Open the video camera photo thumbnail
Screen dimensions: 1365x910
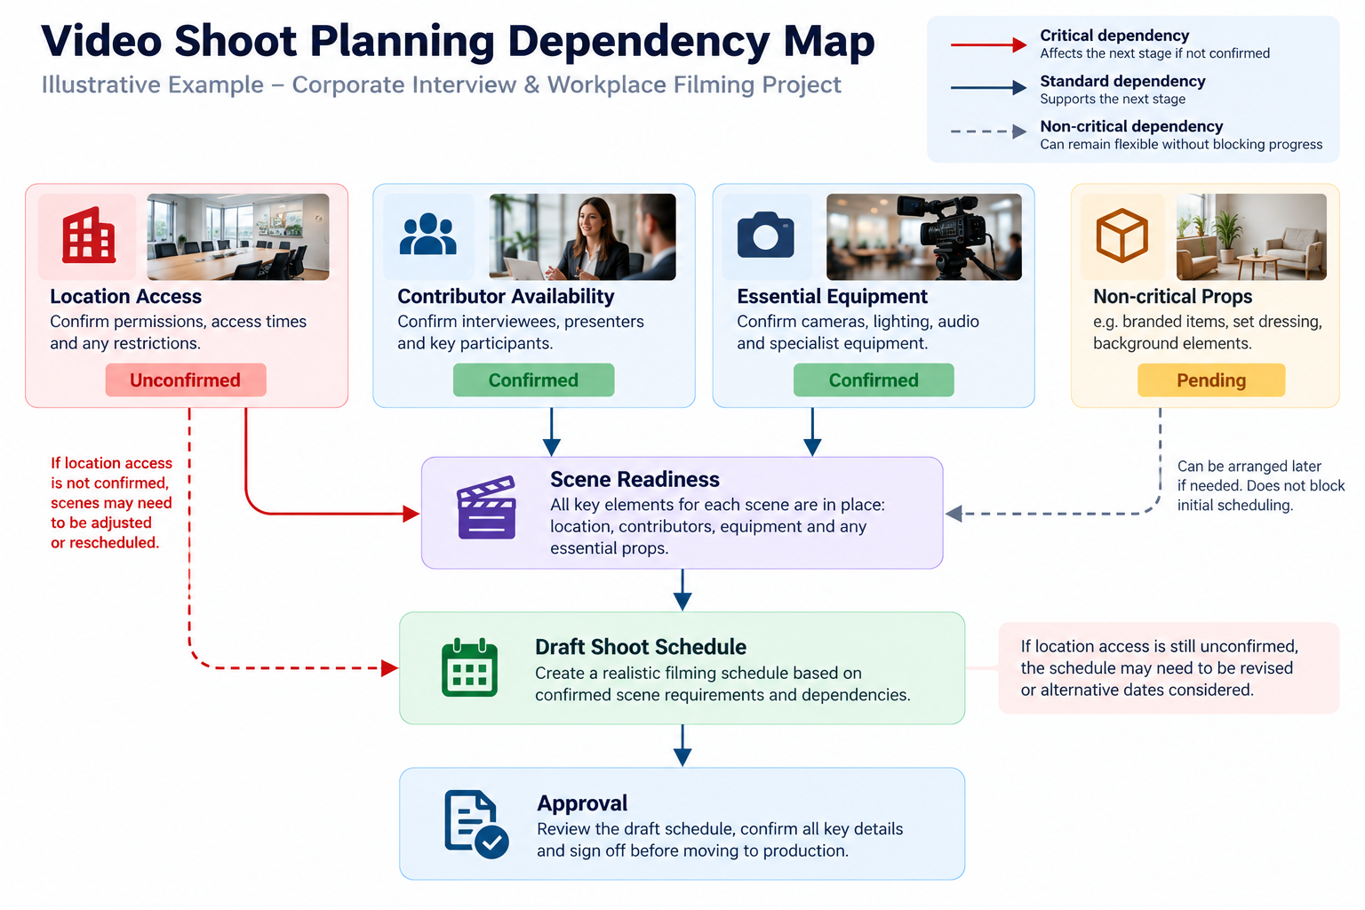coord(924,237)
